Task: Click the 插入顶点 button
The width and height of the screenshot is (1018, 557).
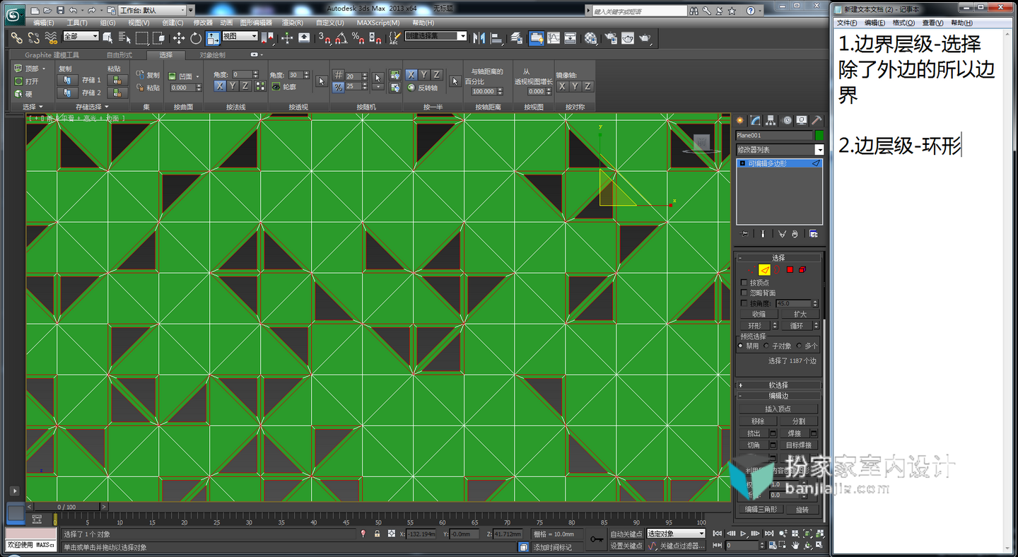Action: [x=778, y=409]
